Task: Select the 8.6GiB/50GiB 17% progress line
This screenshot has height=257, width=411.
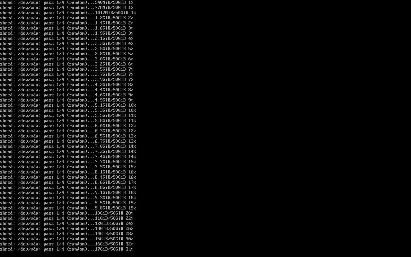Action: [68, 182]
